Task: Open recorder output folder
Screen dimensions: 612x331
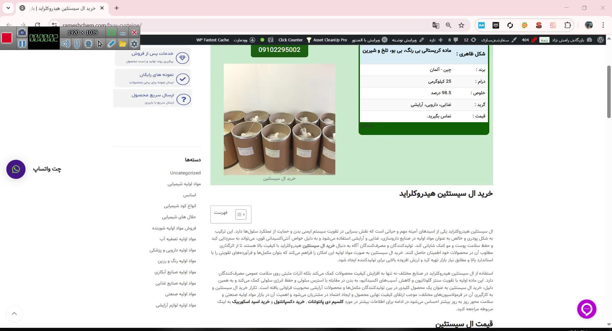Action: pos(123,44)
